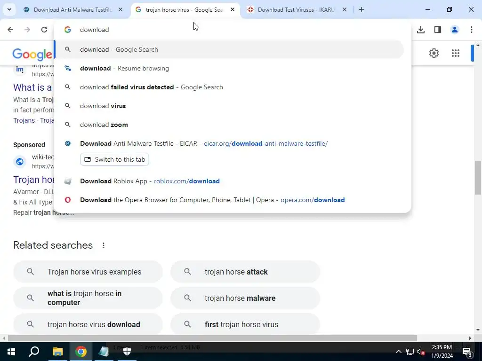This screenshot has width=482, height=361.
Task: Search 'trojan horse malware' related chip
Action: [245, 298]
